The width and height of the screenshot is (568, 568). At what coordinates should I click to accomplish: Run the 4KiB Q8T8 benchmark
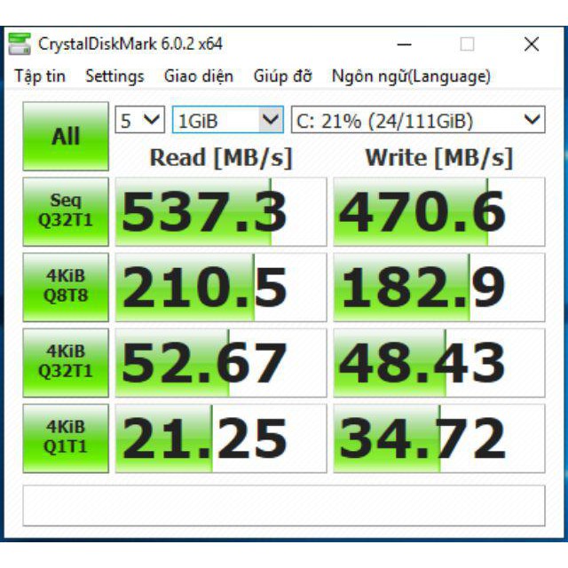(x=67, y=288)
